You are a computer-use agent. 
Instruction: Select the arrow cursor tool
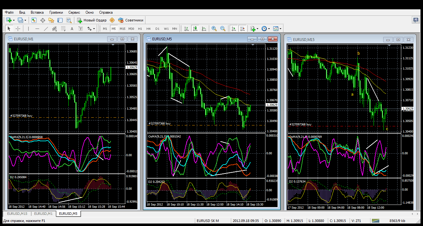pyautogui.click(x=9, y=29)
